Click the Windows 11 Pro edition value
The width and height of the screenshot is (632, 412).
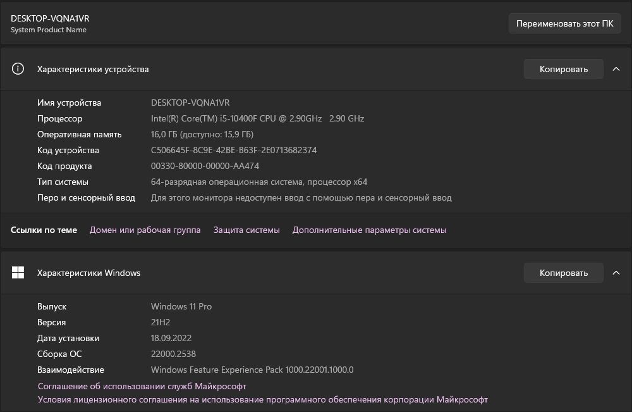[181, 306]
